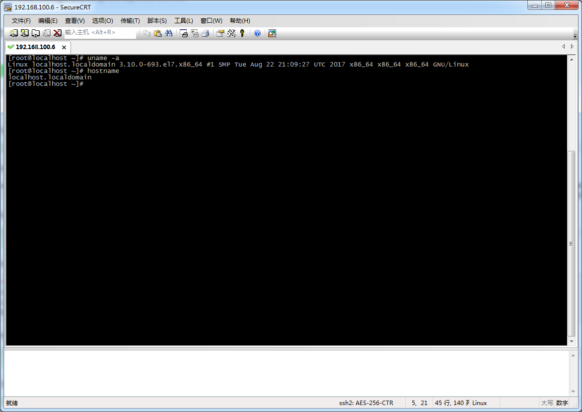Click the 'GNU/Linux' text in terminal

coord(450,65)
